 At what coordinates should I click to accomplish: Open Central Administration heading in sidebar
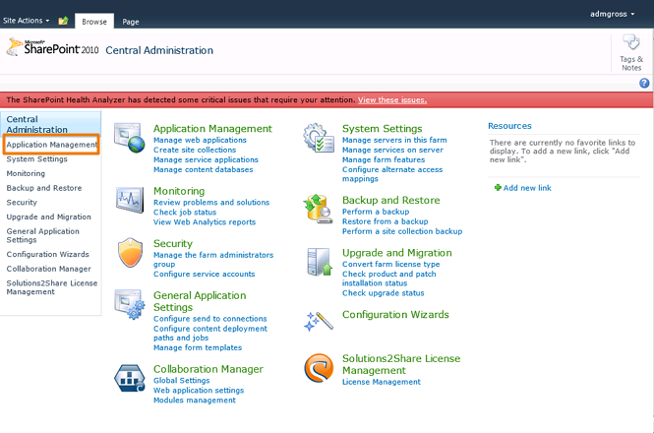click(x=36, y=124)
